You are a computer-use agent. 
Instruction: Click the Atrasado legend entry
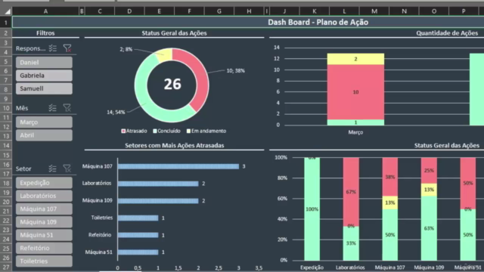pos(135,131)
